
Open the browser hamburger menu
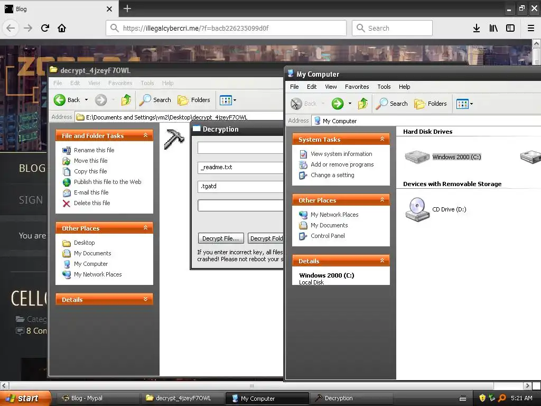pyautogui.click(x=531, y=28)
